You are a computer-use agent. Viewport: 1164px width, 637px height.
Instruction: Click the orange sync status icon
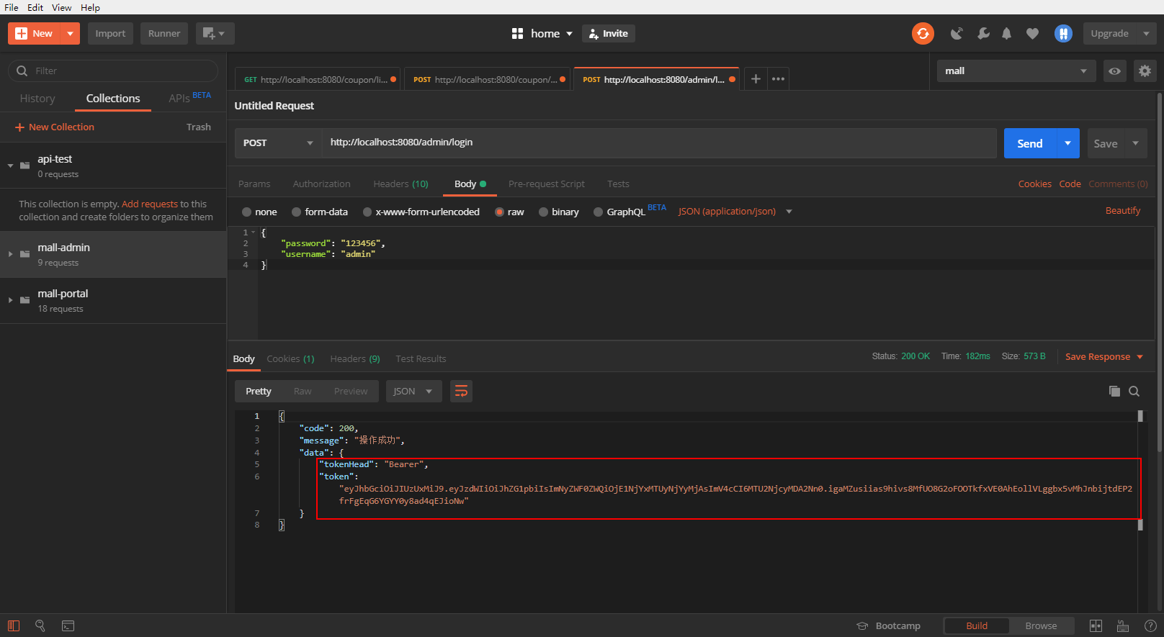[923, 34]
